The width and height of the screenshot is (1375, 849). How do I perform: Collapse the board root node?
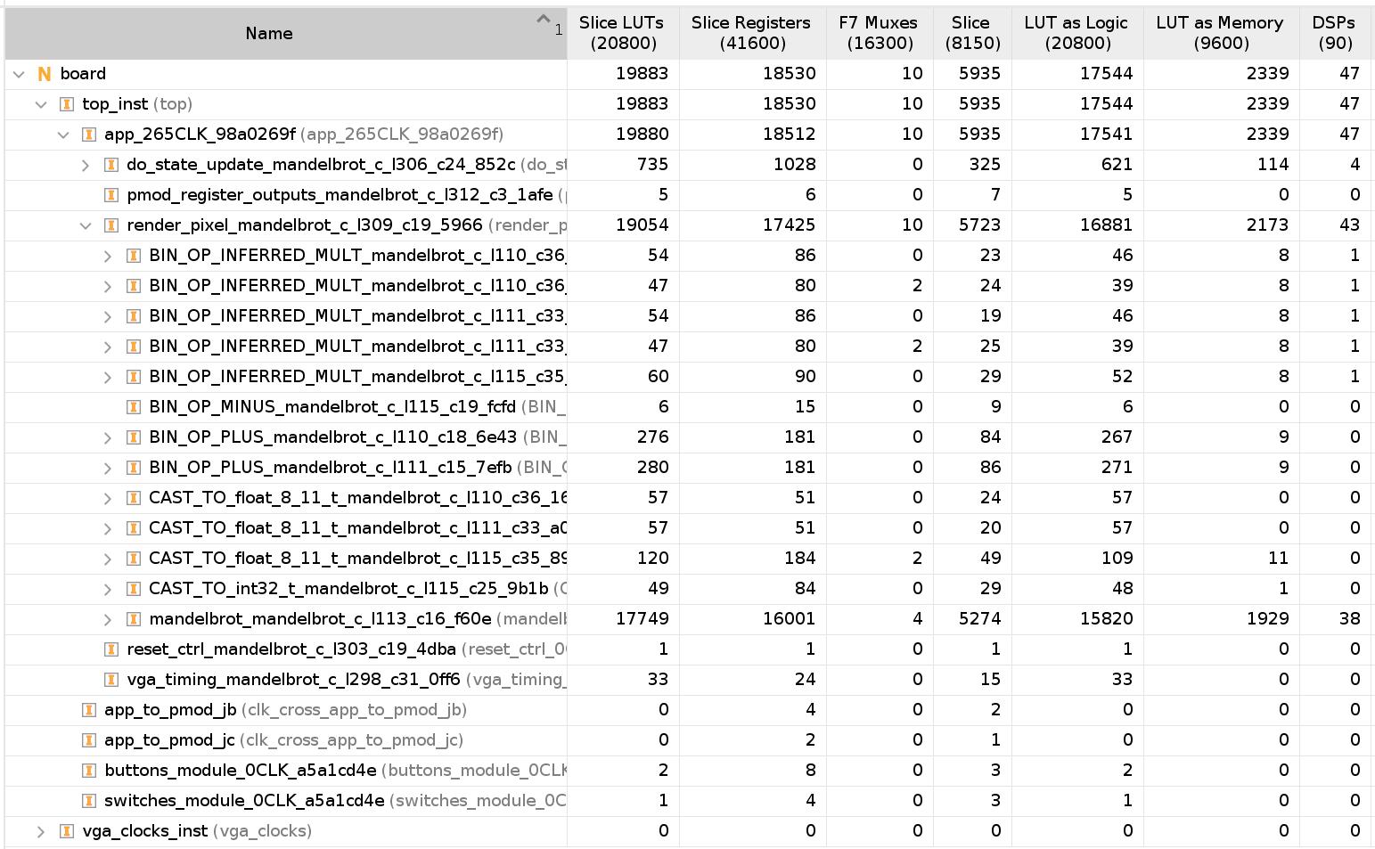pos(19,74)
